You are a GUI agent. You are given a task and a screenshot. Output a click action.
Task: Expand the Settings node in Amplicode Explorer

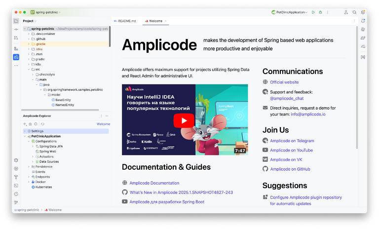click(25, 131)
